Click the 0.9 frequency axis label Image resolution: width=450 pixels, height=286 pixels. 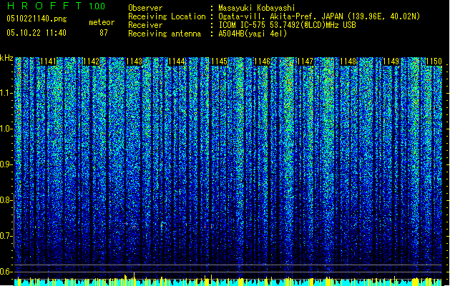(6, 164)
